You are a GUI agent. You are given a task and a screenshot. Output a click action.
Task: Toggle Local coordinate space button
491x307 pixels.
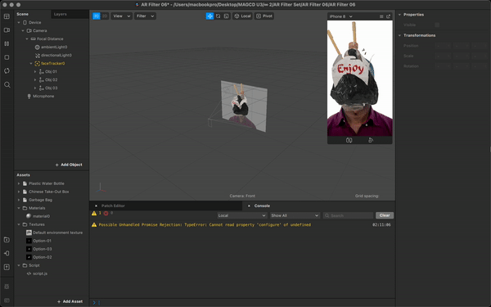tap(242, 16)
